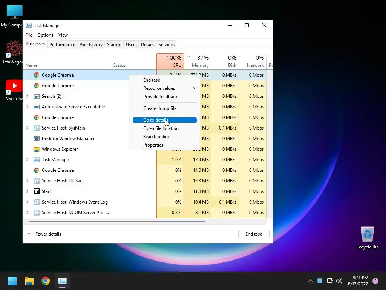Select the My Computer desktop icon

pos(14,16)
